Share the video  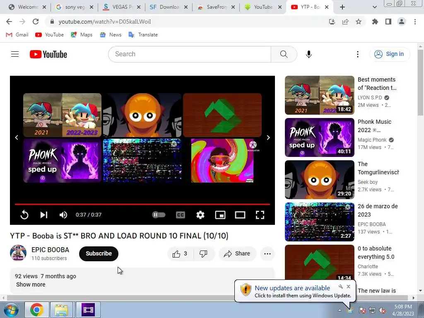click(x=237, y=254)
